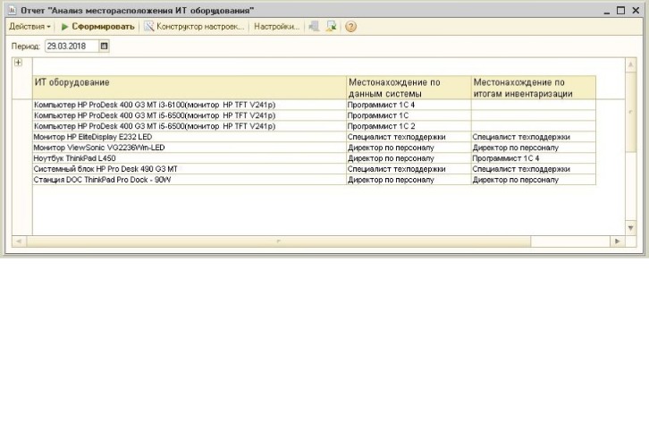Click the Период date field
649x440 pixels.
pos(72,46)
